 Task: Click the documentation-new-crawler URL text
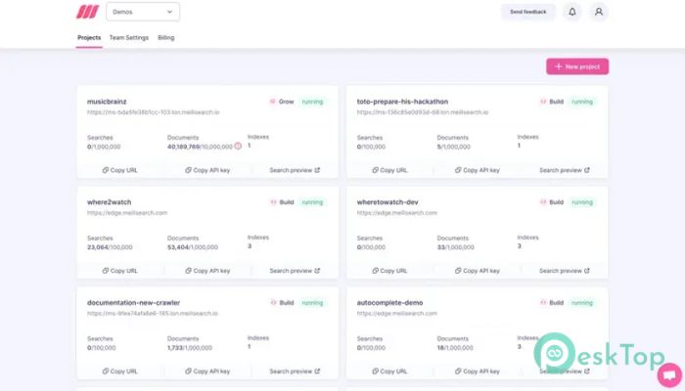tap(152, 314)
